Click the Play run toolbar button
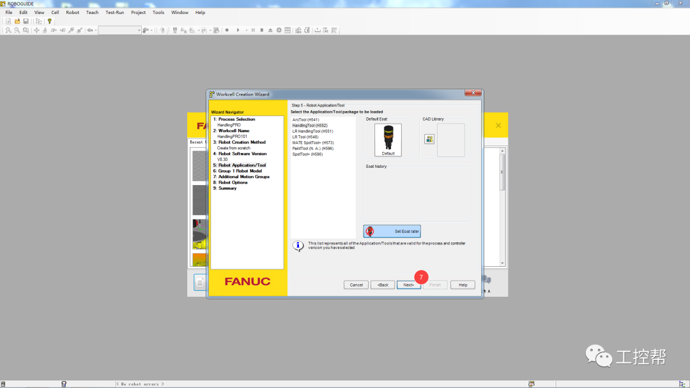 pos(238,31)
